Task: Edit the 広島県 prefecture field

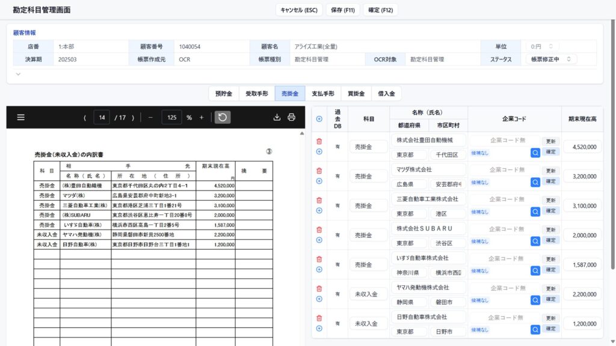Action: [409, 184]
